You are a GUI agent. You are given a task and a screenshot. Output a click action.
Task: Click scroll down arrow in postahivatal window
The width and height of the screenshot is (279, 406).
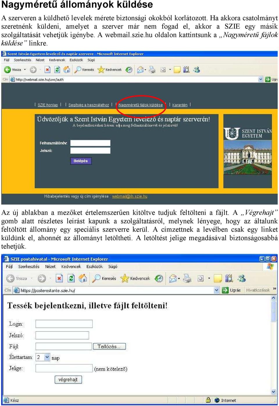click(x=273, y=392)
